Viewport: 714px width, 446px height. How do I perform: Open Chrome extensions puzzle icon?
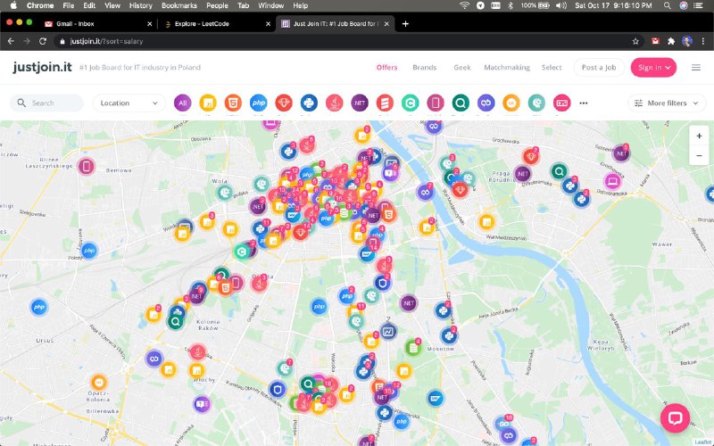[x=671, y=41]
